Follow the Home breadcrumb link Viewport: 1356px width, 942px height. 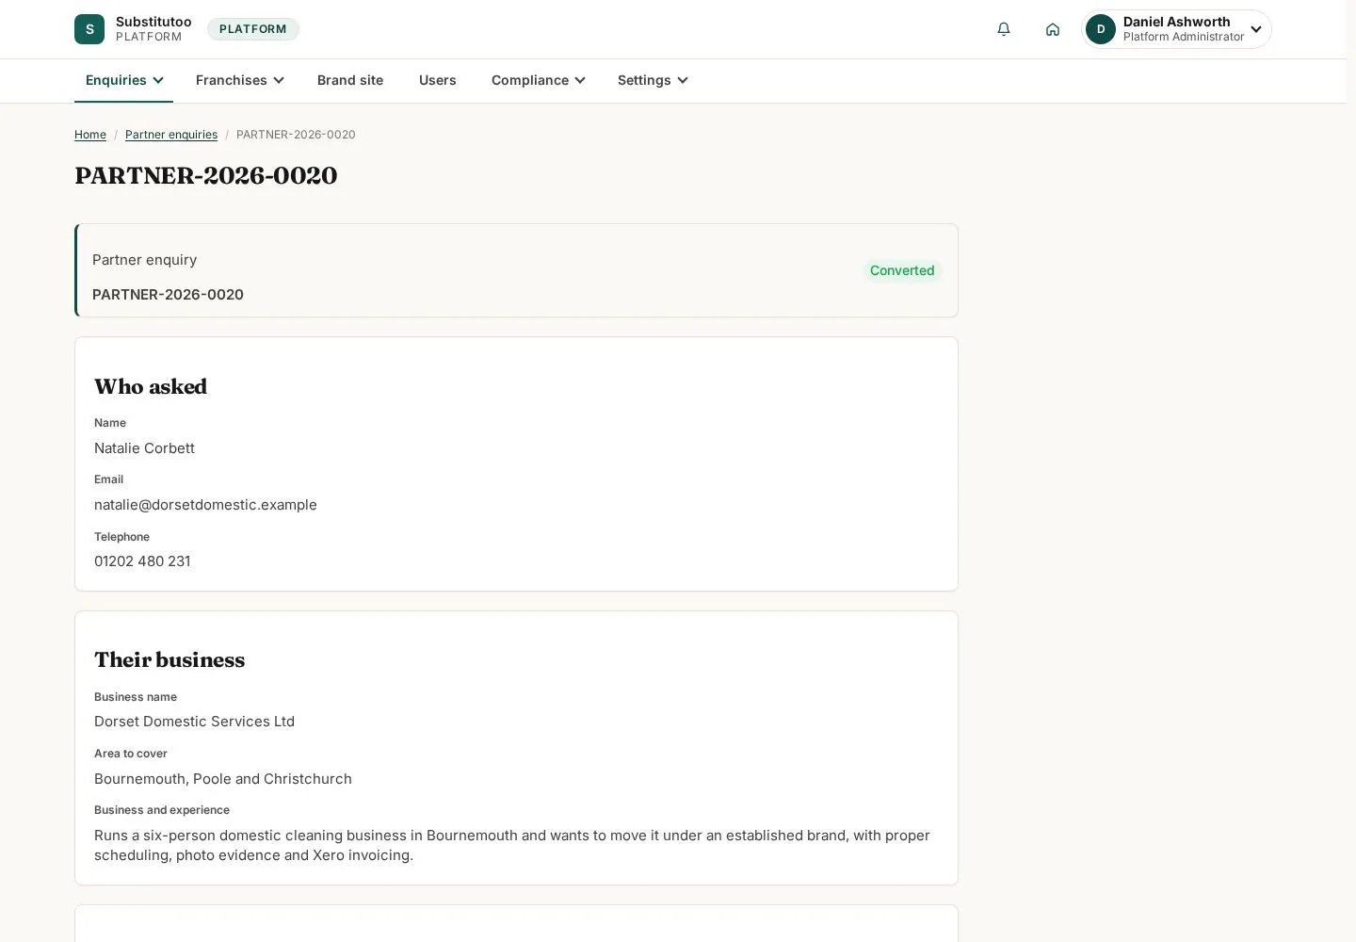coord(90,135)
